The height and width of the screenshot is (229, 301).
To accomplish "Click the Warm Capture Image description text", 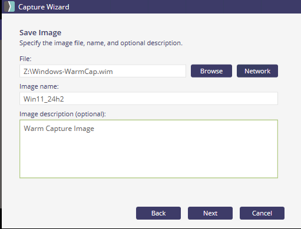I will click(59, 129).
